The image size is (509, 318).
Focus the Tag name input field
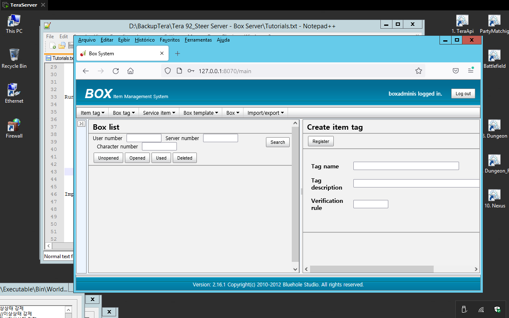(406, 166)
